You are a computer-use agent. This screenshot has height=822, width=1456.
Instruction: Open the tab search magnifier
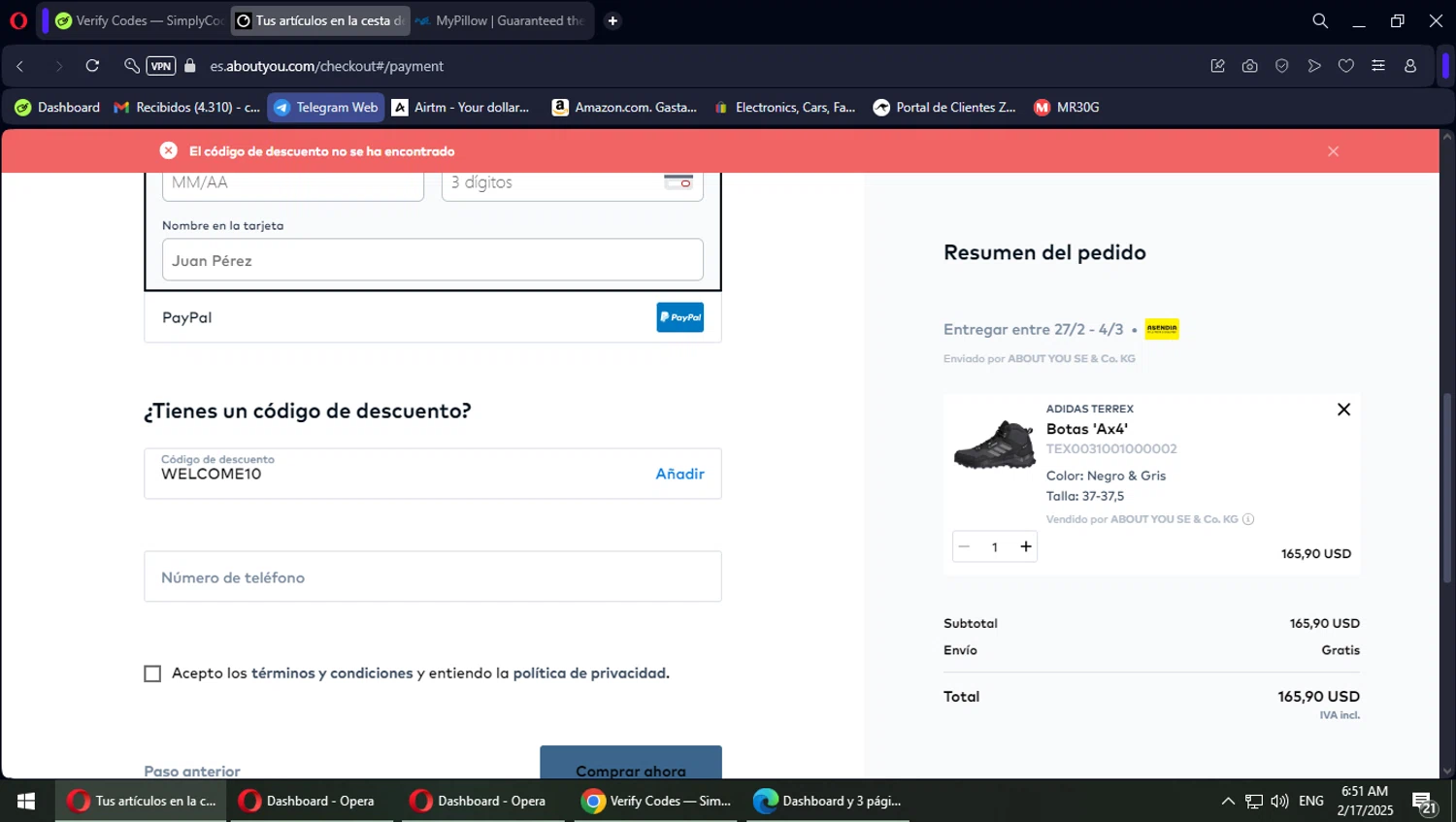tap(1320, 20)
